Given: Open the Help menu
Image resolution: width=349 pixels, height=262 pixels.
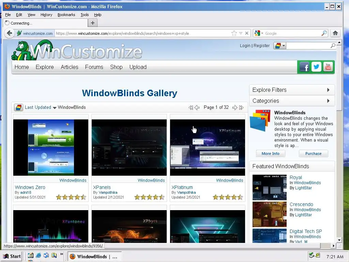Looking at the screenshot, I should [97, 15].
